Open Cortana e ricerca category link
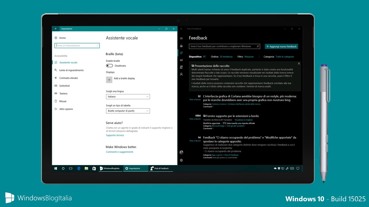Viewport: 369px width, 207px height. tap(219, 104)
